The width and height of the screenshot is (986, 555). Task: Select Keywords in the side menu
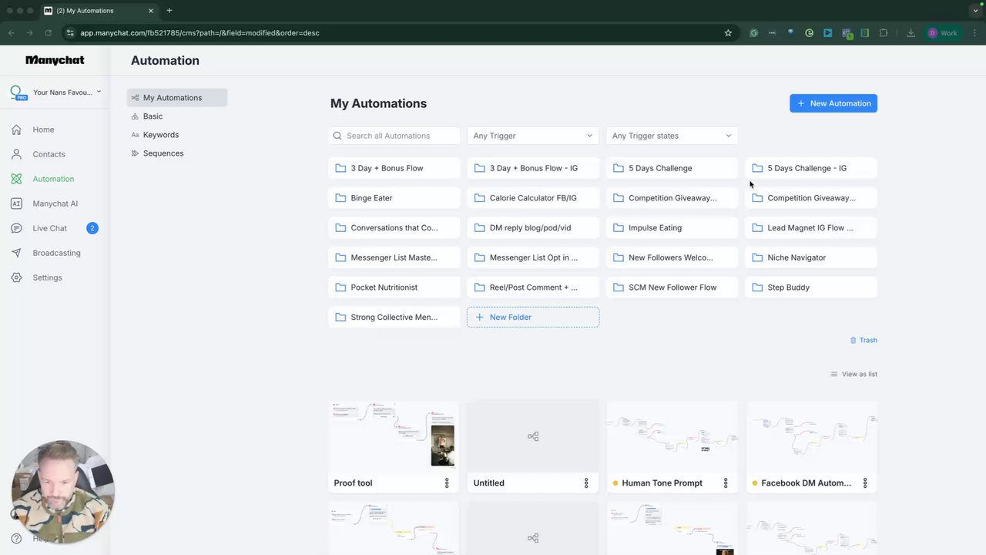pyautogui.click(x=161, y=135)
